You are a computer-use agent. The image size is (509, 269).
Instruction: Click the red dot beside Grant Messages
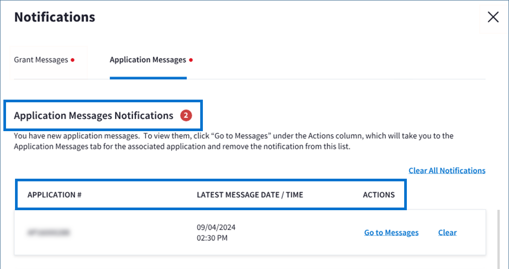[x=72, y=60]
